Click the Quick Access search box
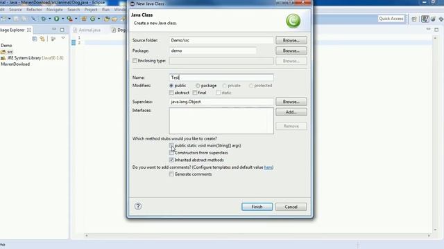Image resolution: width=444 pixels, height=249 pixels. pyautogui.click(x=391, y=19)
